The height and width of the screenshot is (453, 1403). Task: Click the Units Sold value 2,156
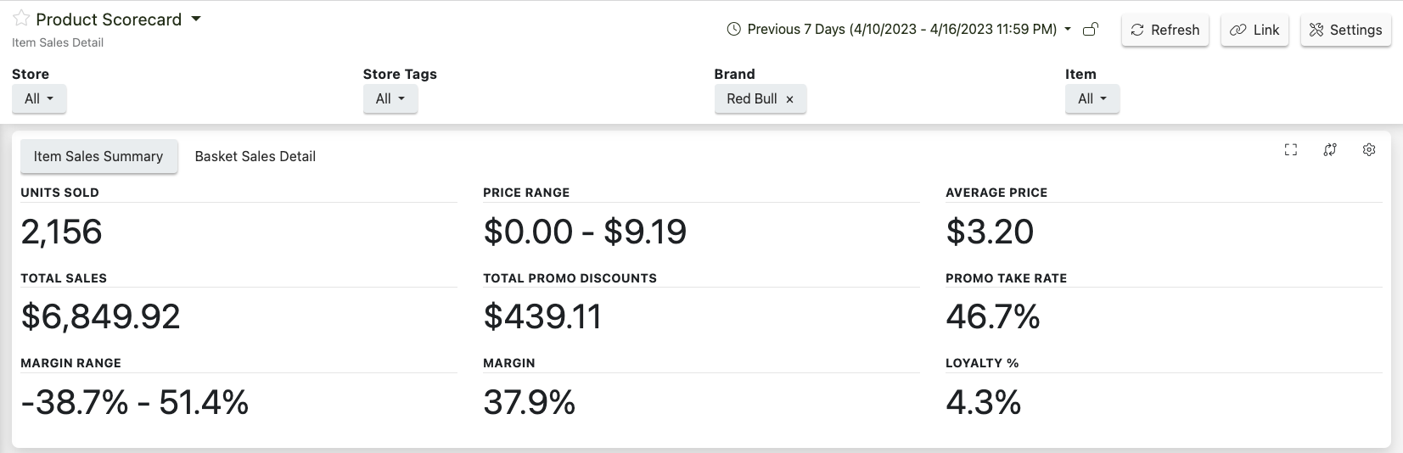[62, 232]
